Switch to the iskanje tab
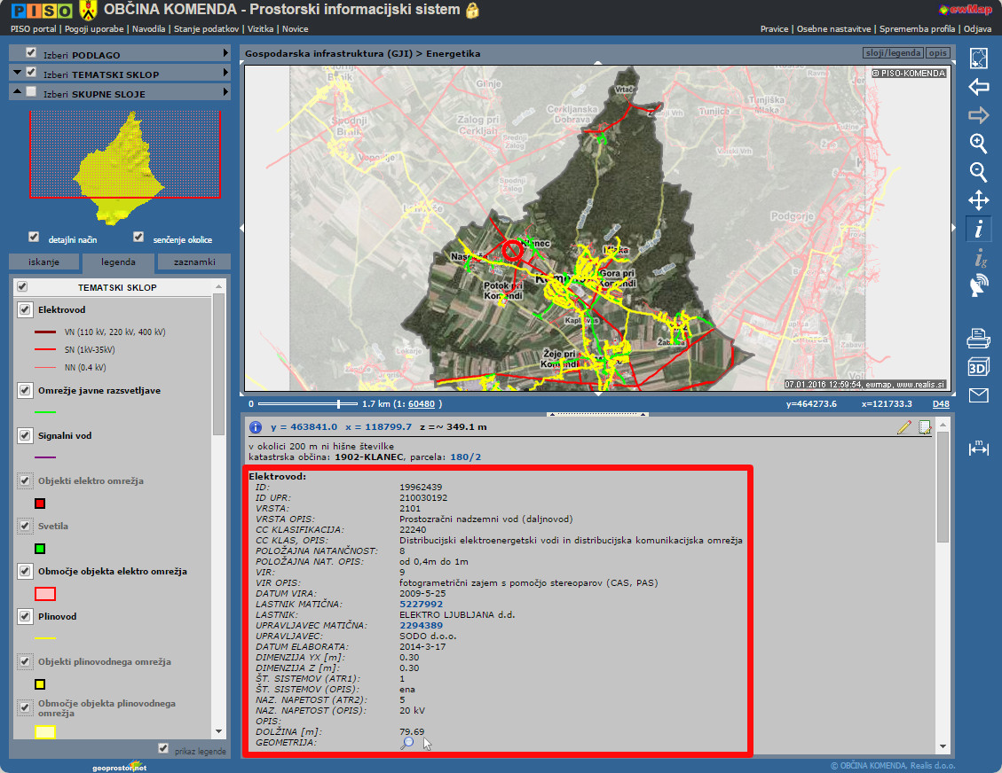The image size is (1002, 773). 43,262
